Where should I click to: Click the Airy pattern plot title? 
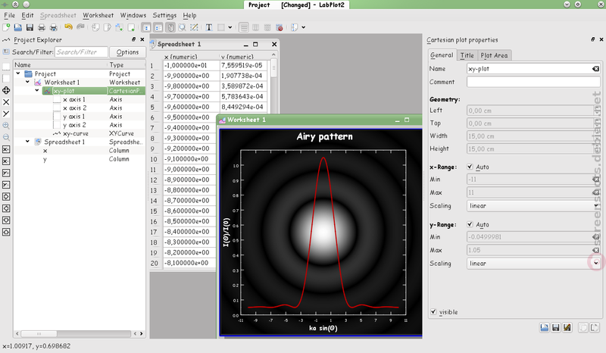[x=324, y=136]
